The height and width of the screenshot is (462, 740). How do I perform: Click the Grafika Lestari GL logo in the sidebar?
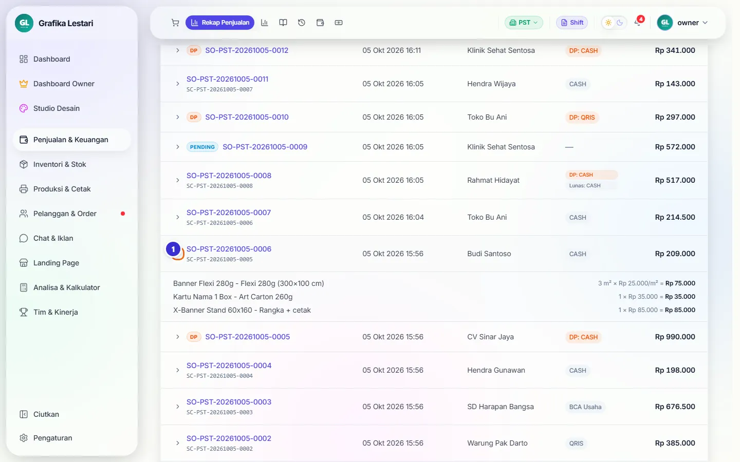click(24, 23)
